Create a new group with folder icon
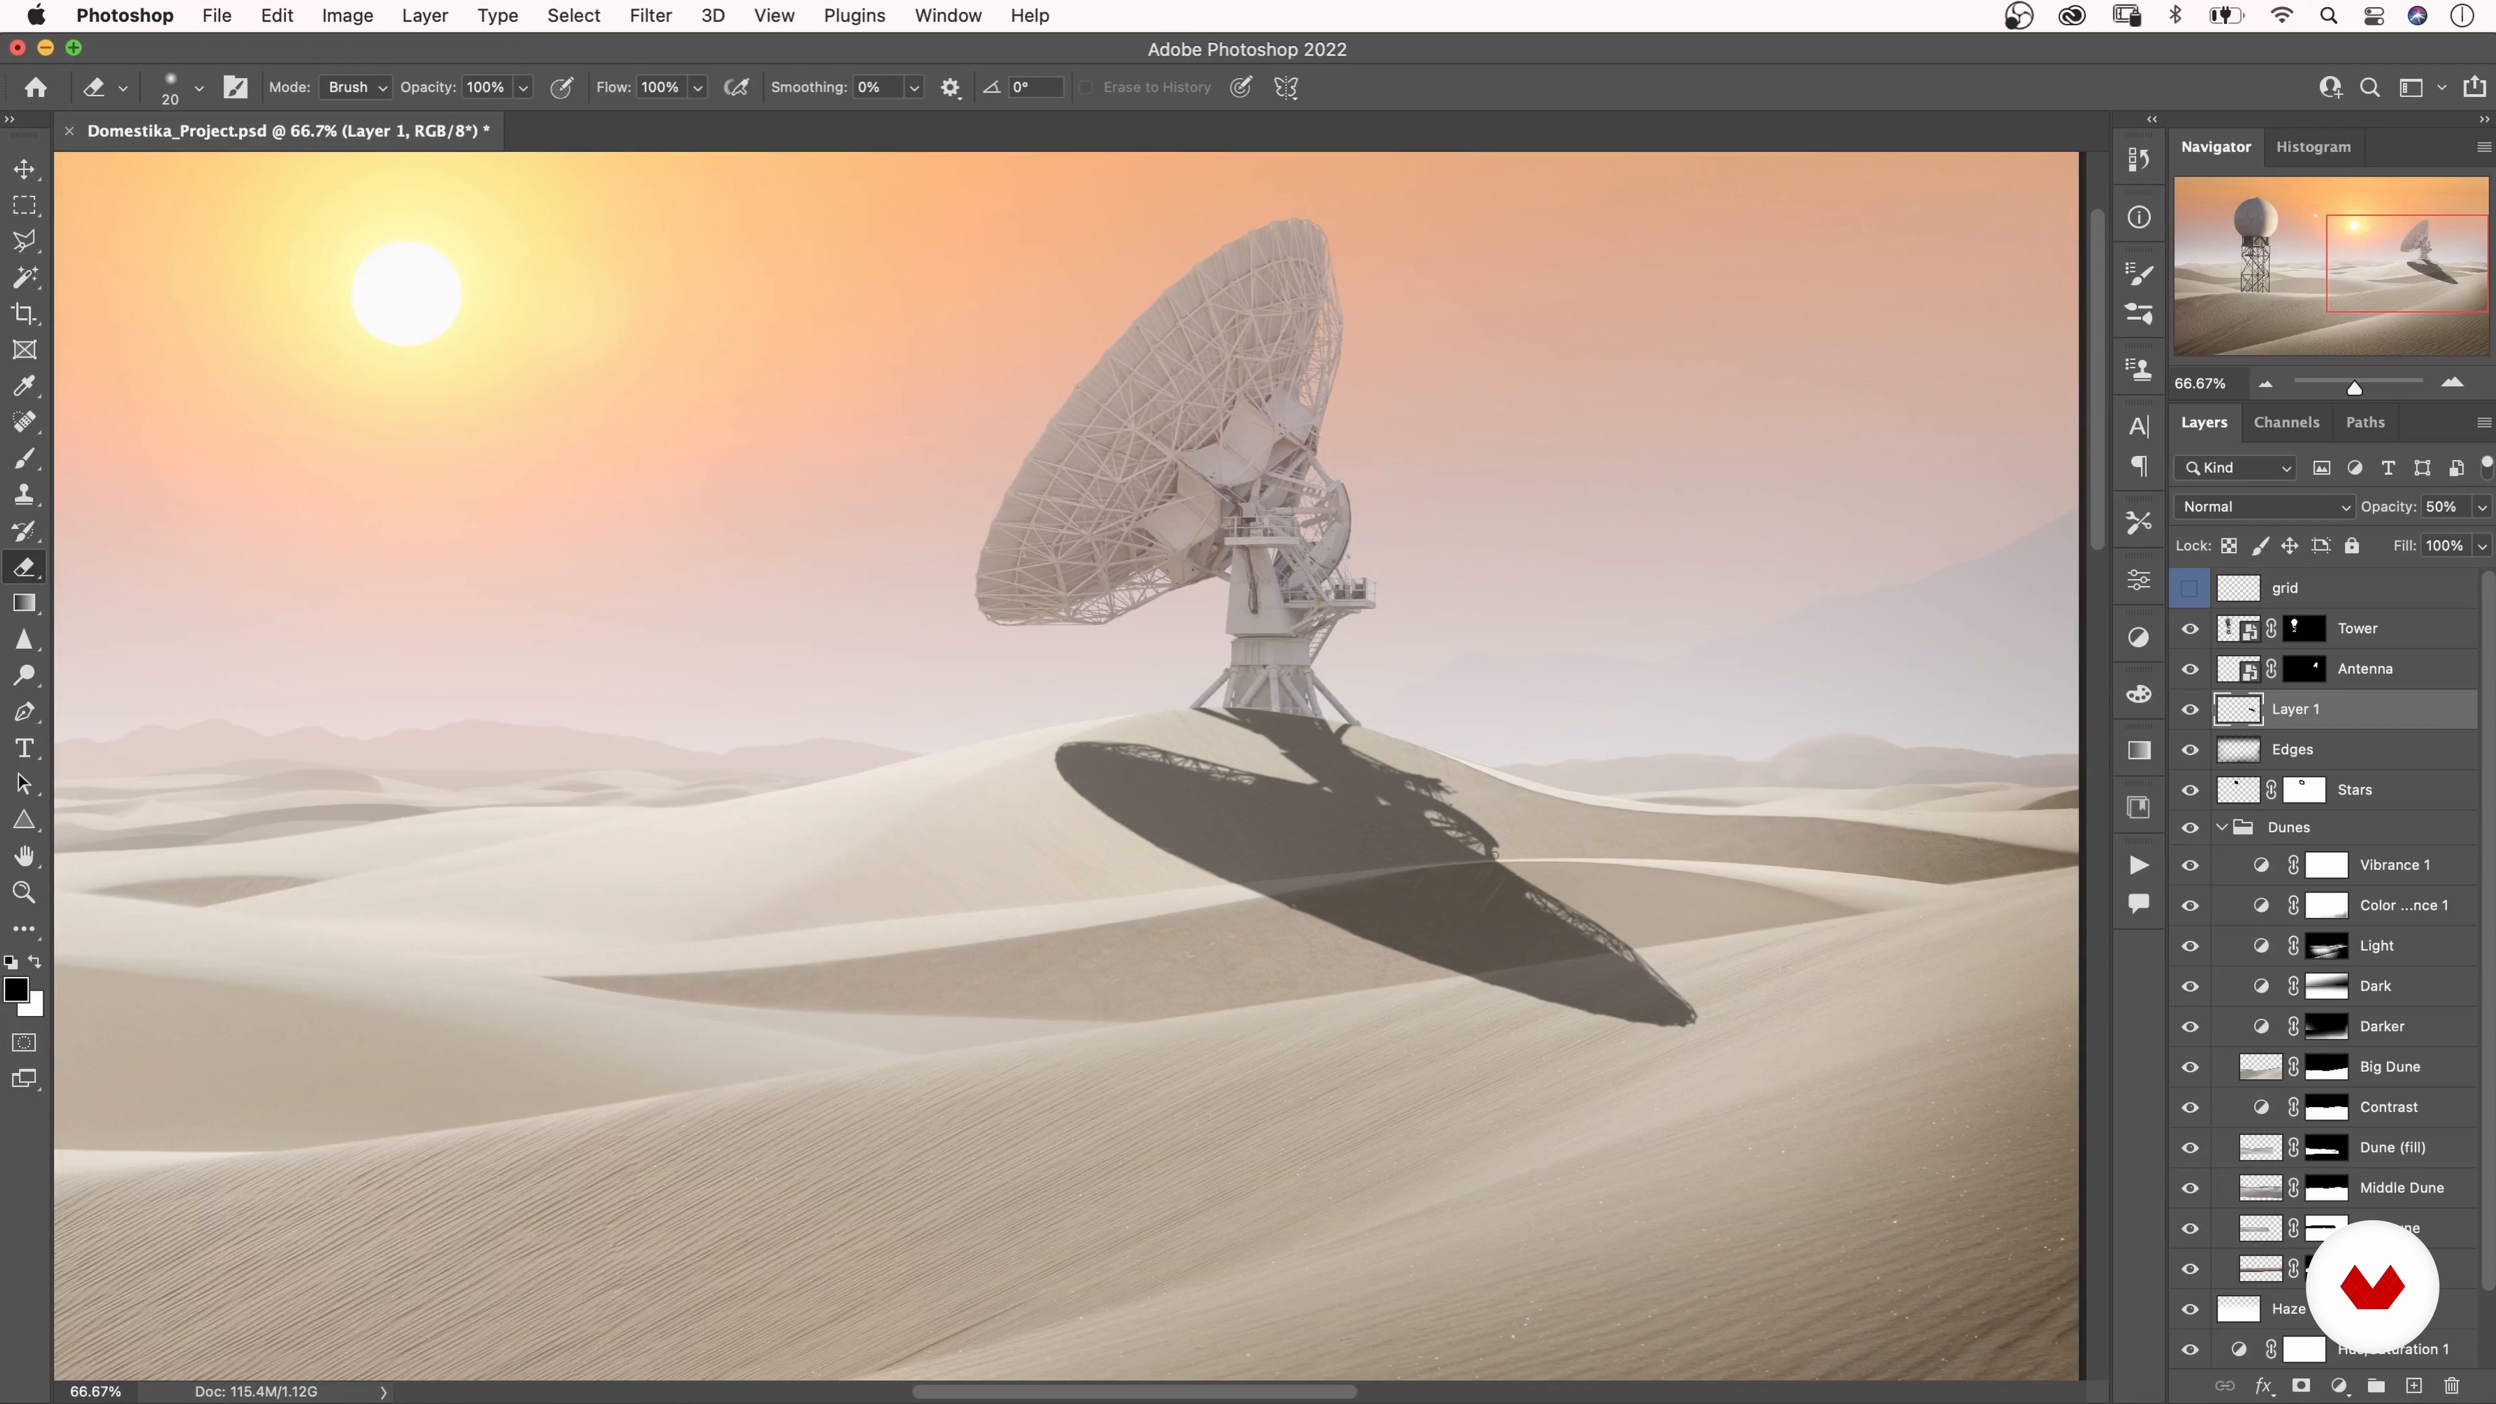 tap(2376, 1386)
